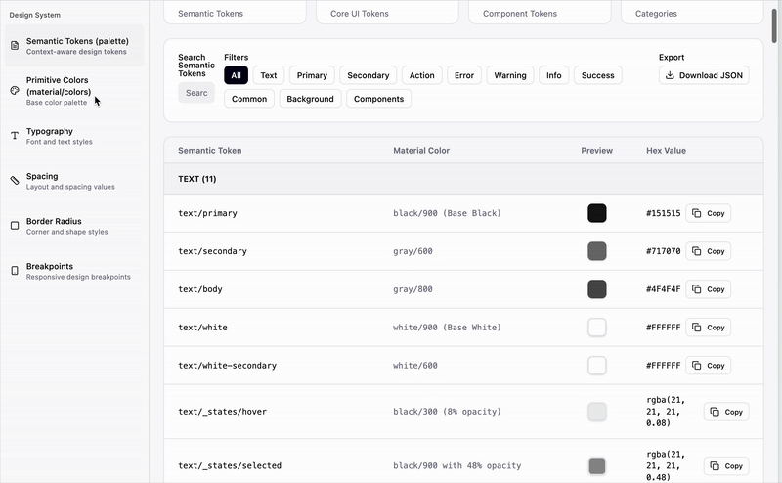Screen dimensions: 782x483
Task: Filter tokens by Warning
Action: 509,75
